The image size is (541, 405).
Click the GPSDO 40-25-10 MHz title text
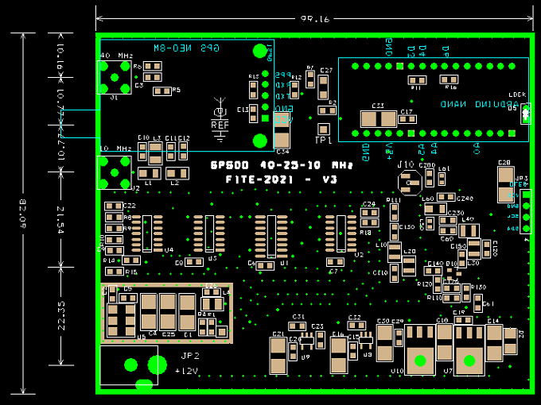282,165
